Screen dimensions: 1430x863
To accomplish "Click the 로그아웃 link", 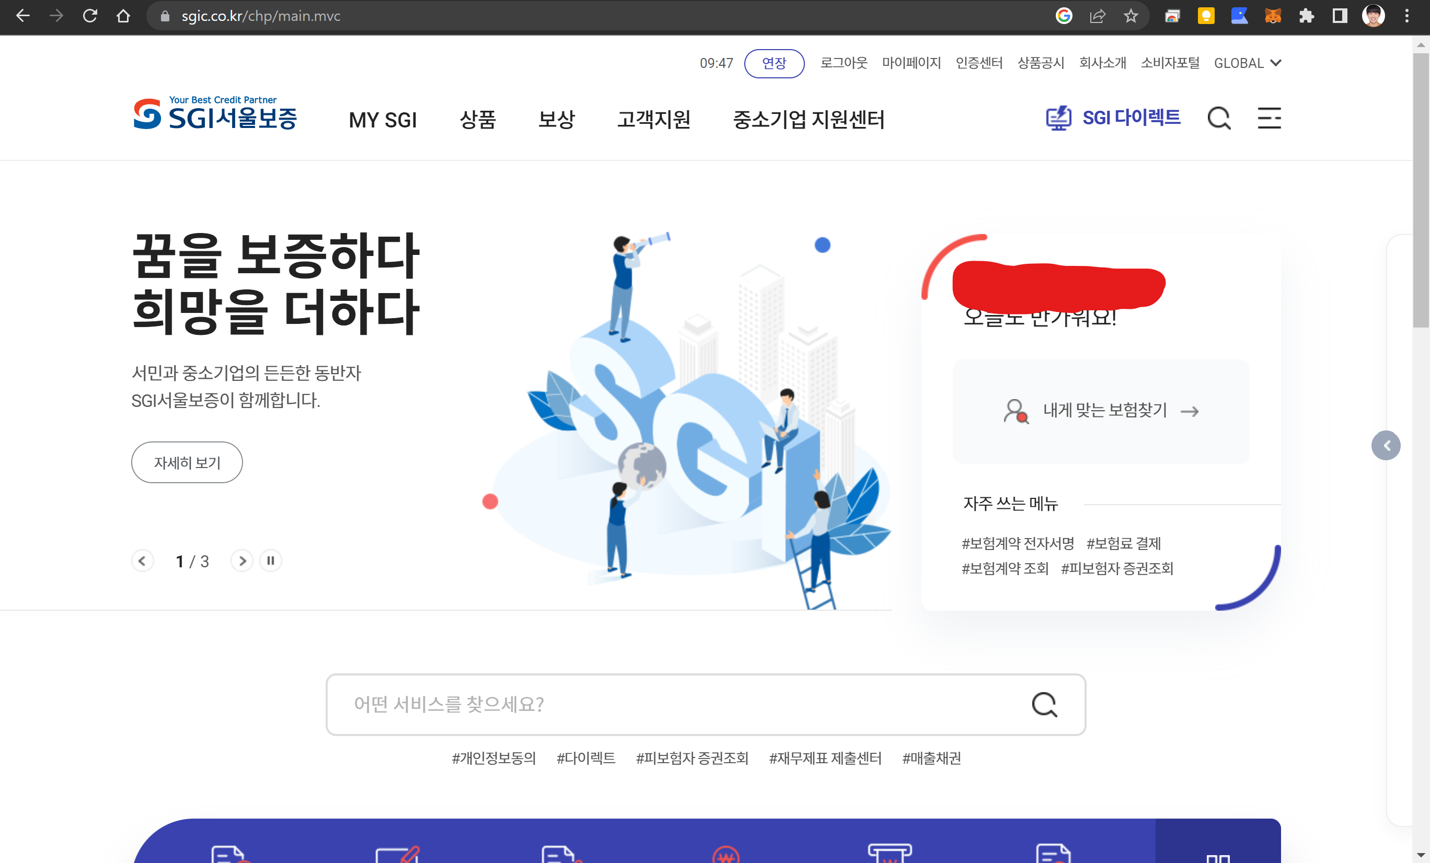I will pyautogui.click(x=843, y=63).
